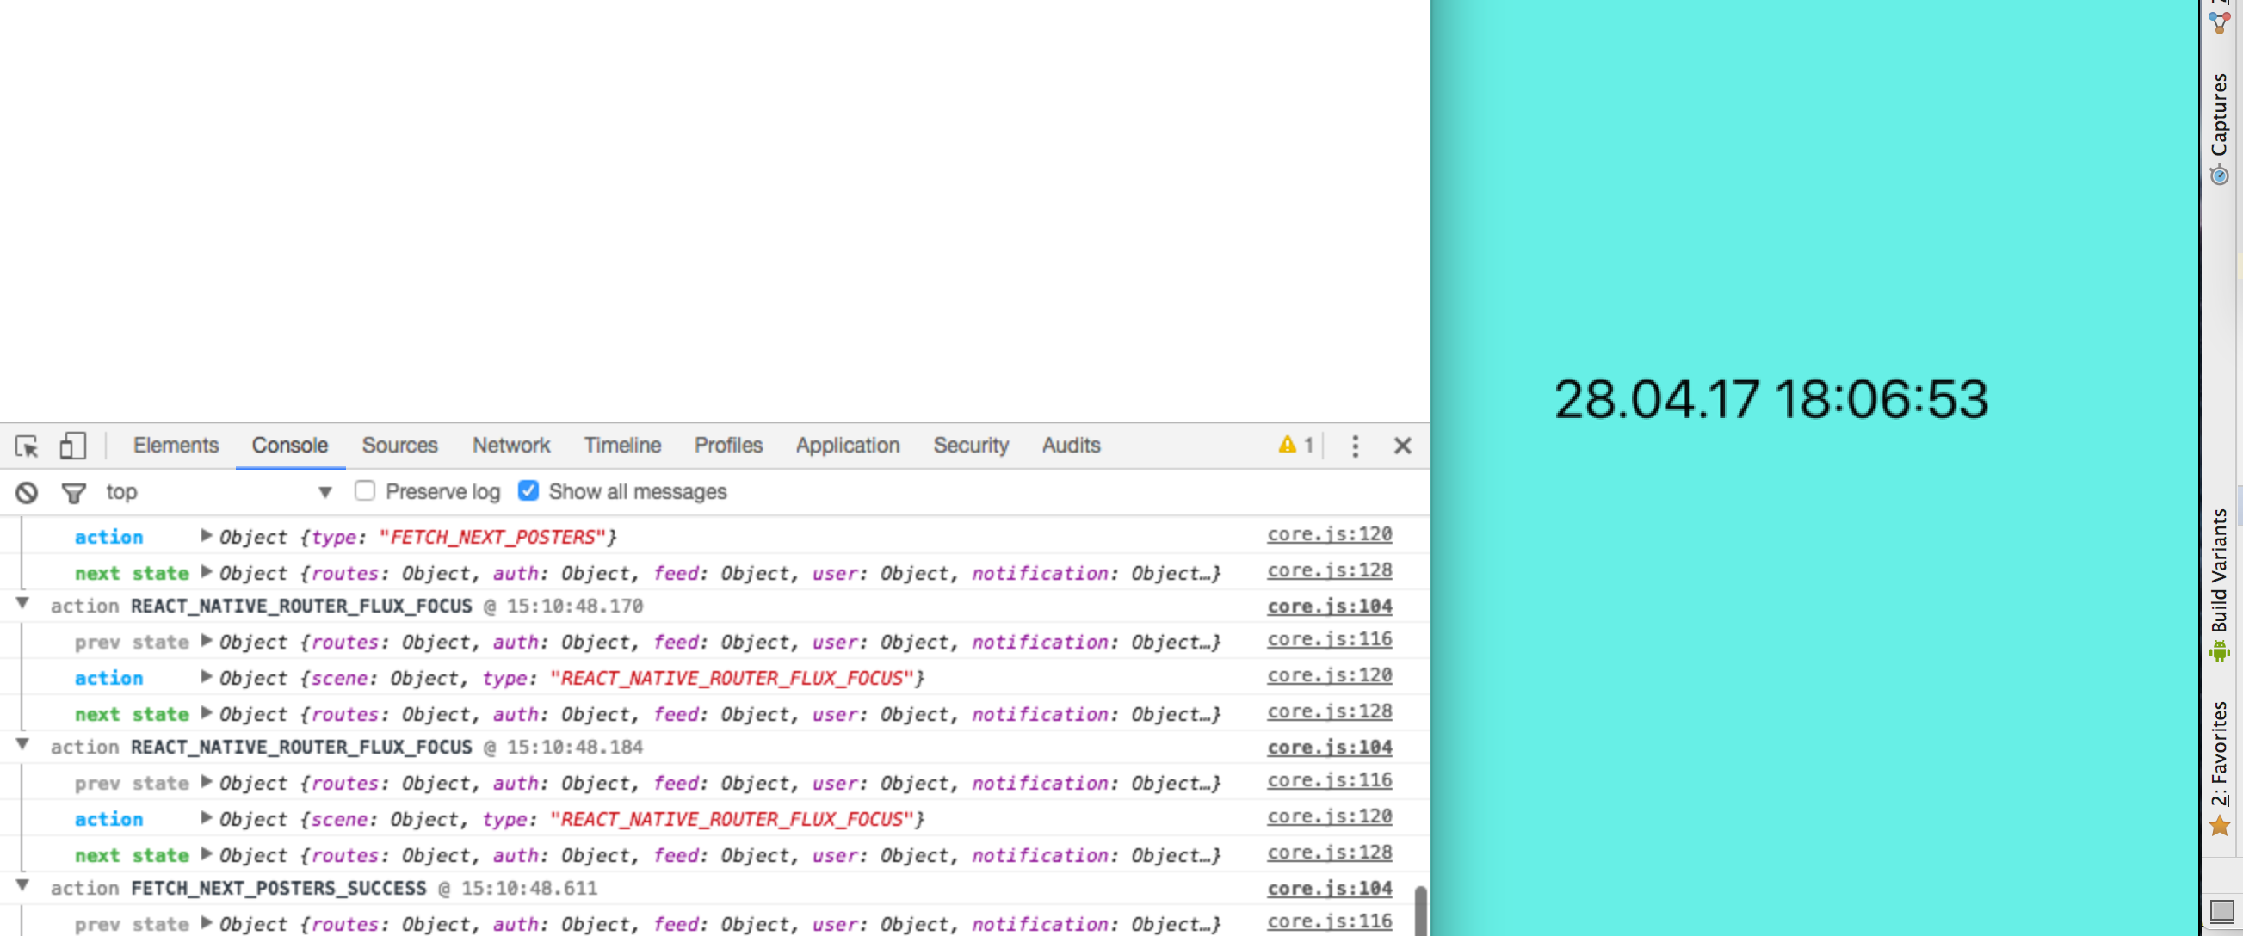Click the clear console icon
The width and height of the screenshot is (2243, 936).
pyautogui.click(x=28, y=490)
